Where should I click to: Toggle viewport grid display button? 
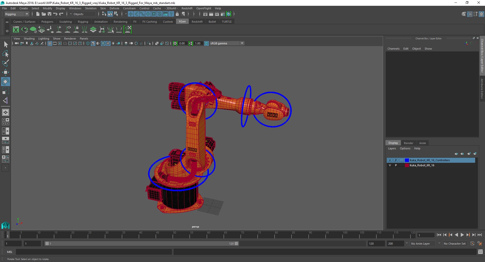[x=50, y=43]
